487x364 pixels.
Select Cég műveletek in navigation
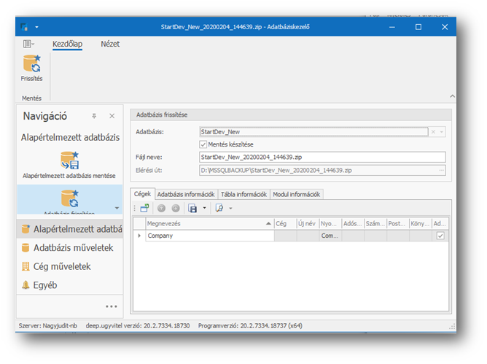[61, 266]
